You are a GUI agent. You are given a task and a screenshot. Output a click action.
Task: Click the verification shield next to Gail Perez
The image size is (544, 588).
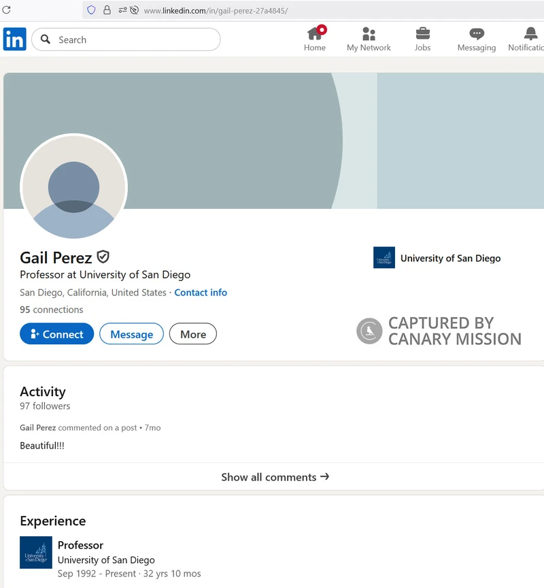[x=103, y=257]
